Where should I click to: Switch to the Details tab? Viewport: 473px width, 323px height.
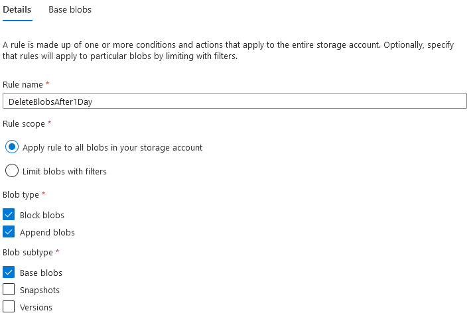coord(17,10)
